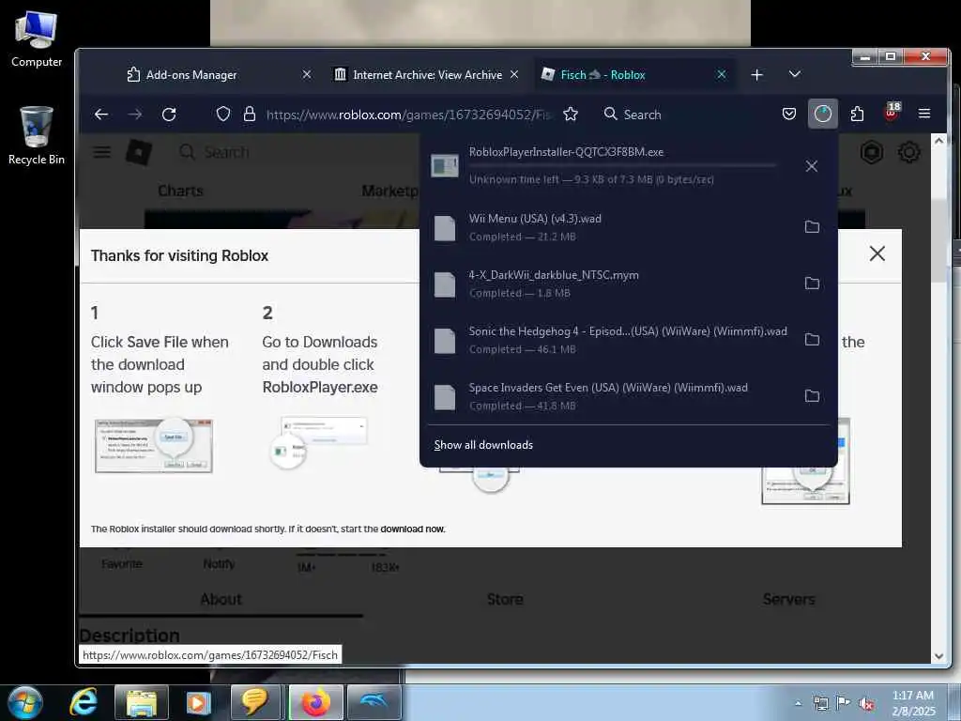The image size is (961, 721).
Task: Show Wii Menu (USA) wad in folder
Action: (812, 227)
